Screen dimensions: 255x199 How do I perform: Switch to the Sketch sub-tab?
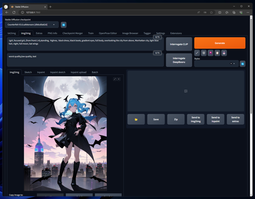[28, 72]
